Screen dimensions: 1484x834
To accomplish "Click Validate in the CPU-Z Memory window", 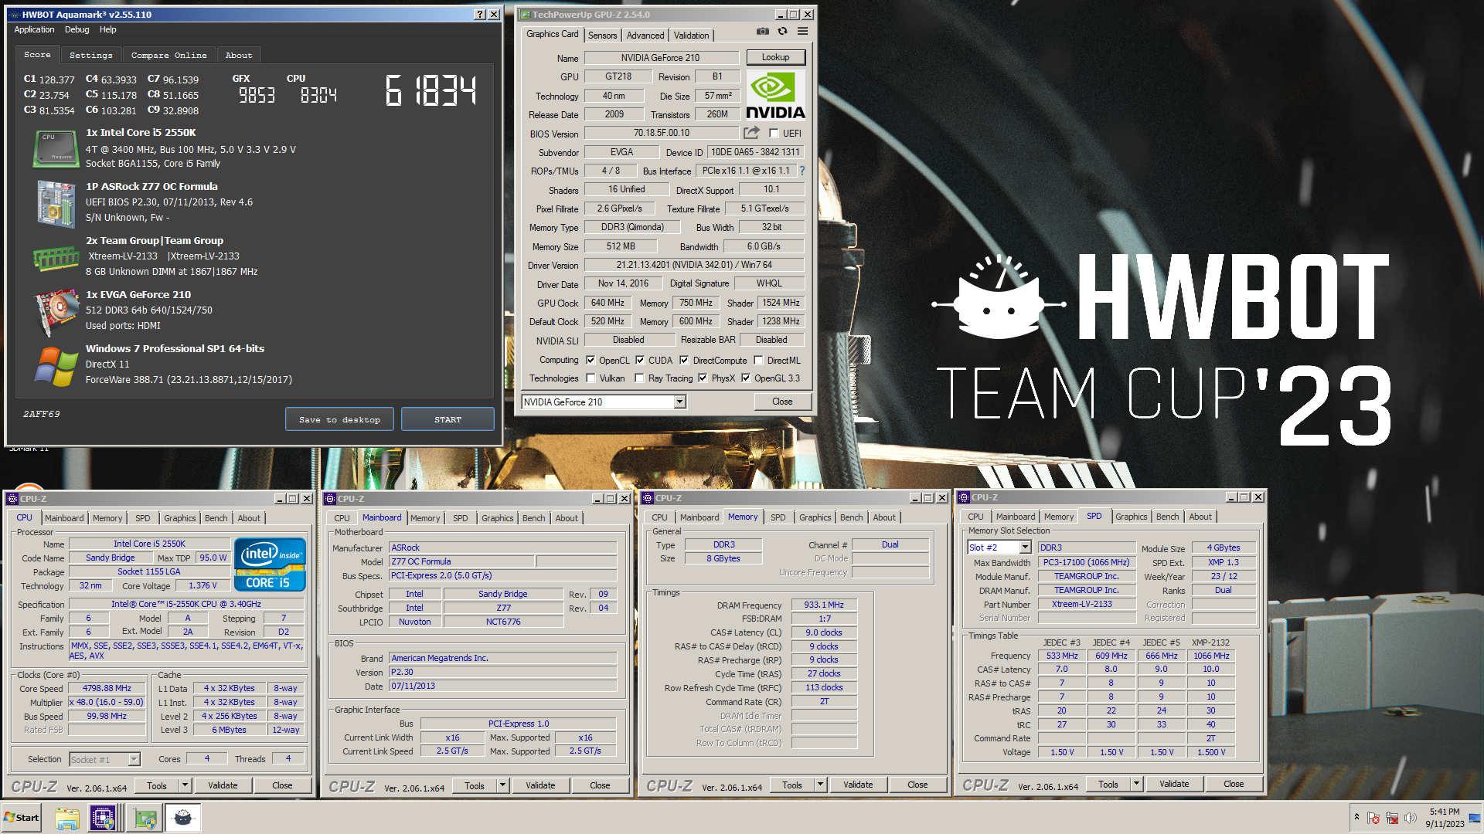I will click(x=858, y=785).
